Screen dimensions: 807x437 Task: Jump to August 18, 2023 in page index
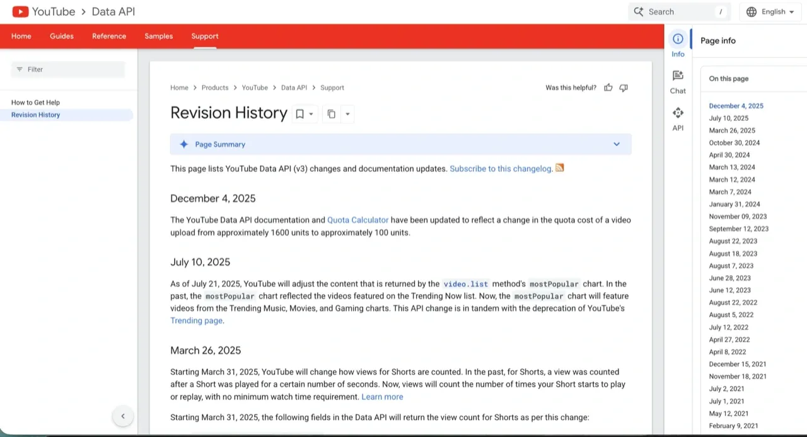point(733,254)
